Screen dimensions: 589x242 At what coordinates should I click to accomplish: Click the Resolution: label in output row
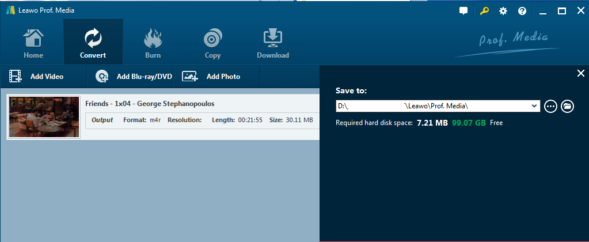point(184,120)
